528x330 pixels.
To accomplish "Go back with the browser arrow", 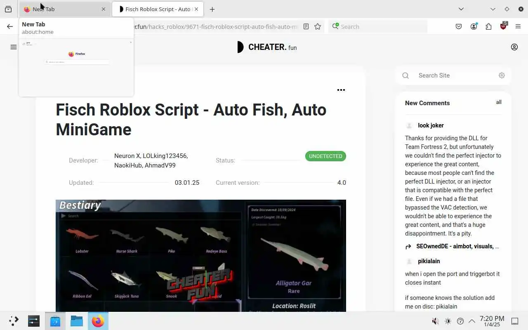I will click(10, 26).
